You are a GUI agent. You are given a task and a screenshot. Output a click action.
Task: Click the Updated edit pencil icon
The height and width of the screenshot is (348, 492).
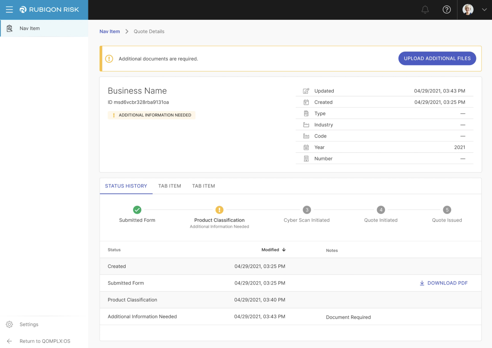[306, 91]
